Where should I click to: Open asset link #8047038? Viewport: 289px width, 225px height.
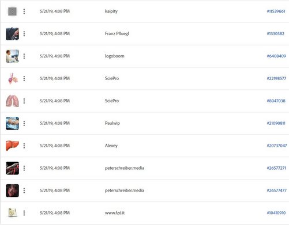coord(276,101)
